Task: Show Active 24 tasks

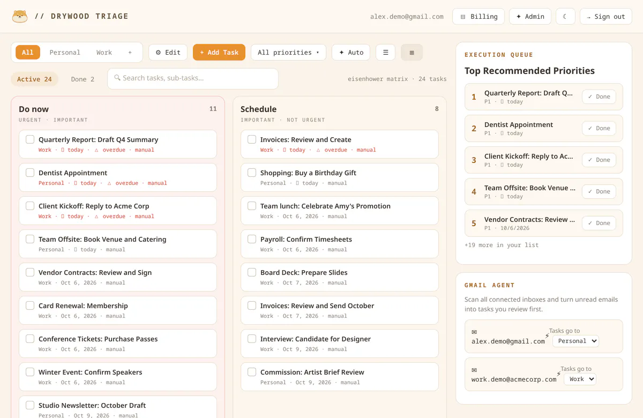Action: [34, 79]
